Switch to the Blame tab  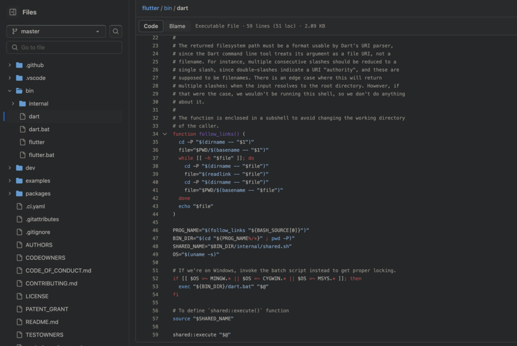[x=177, y=26]
